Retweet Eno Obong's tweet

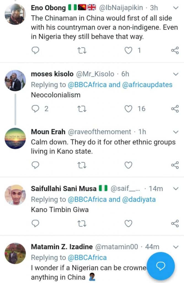pos(82,50)
